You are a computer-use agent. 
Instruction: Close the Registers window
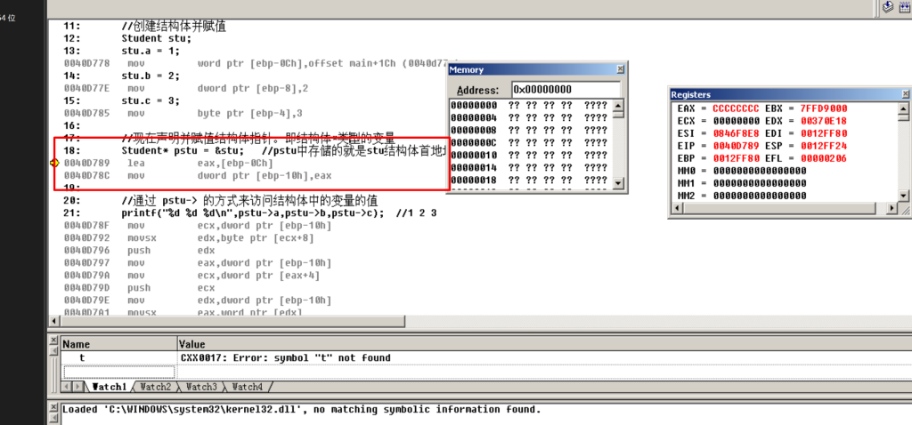click(x=903, y=93)
